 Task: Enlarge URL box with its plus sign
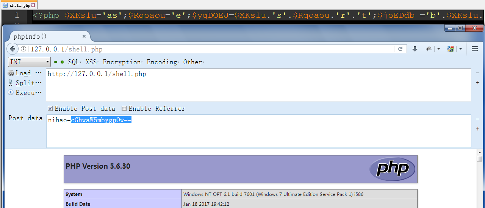pos(477,82)
